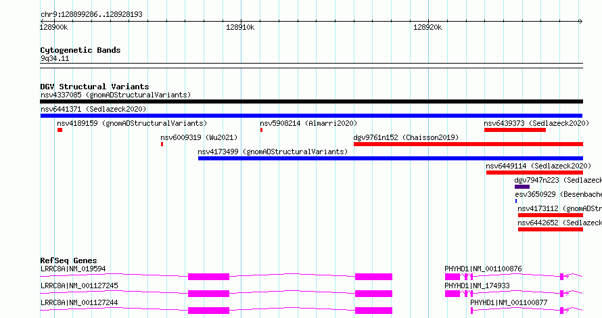Select the red nsv6442652 variant bar
This screenshot has height=318, width=602.
(550, 229)
